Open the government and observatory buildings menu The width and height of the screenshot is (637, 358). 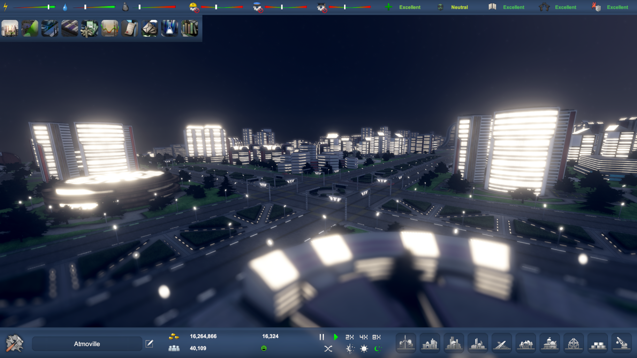(550, 343)
